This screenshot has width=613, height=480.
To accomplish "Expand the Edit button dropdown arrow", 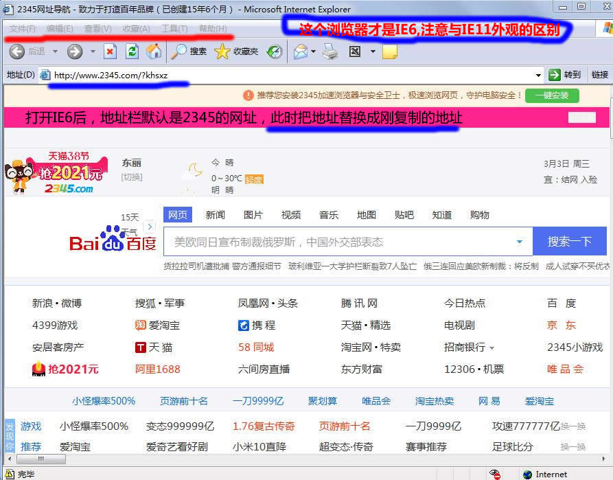I will click(x=373, y=52).
